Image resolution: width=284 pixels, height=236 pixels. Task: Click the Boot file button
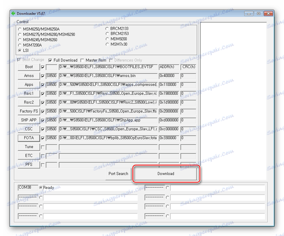click(x=29, y=67)
